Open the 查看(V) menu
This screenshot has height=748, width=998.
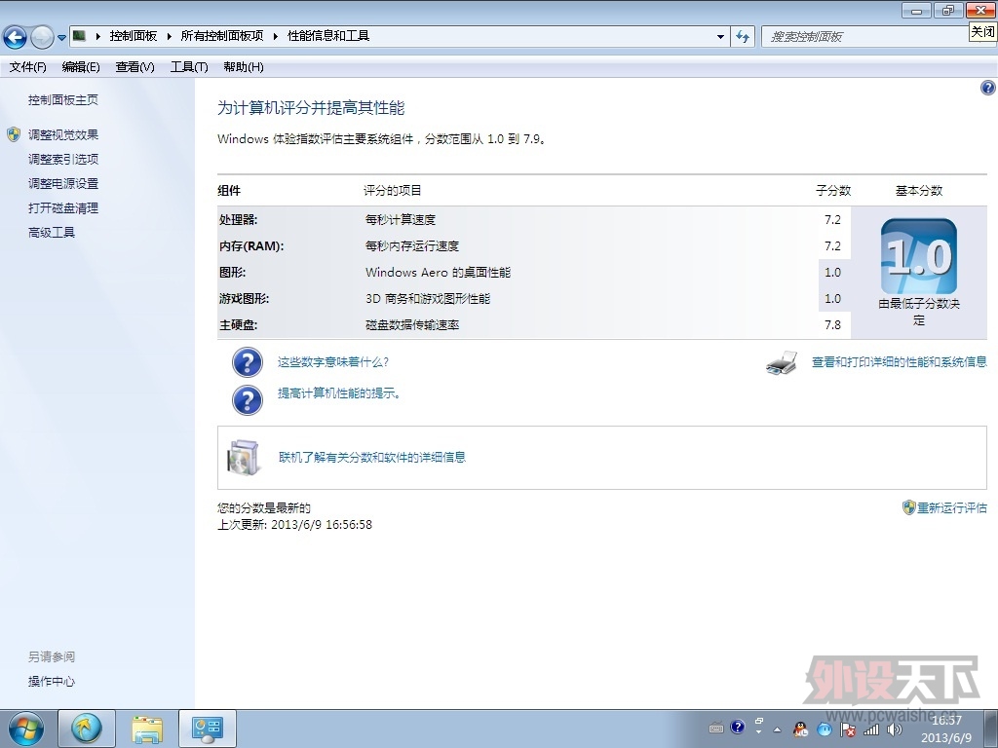[x=134, y=67]
